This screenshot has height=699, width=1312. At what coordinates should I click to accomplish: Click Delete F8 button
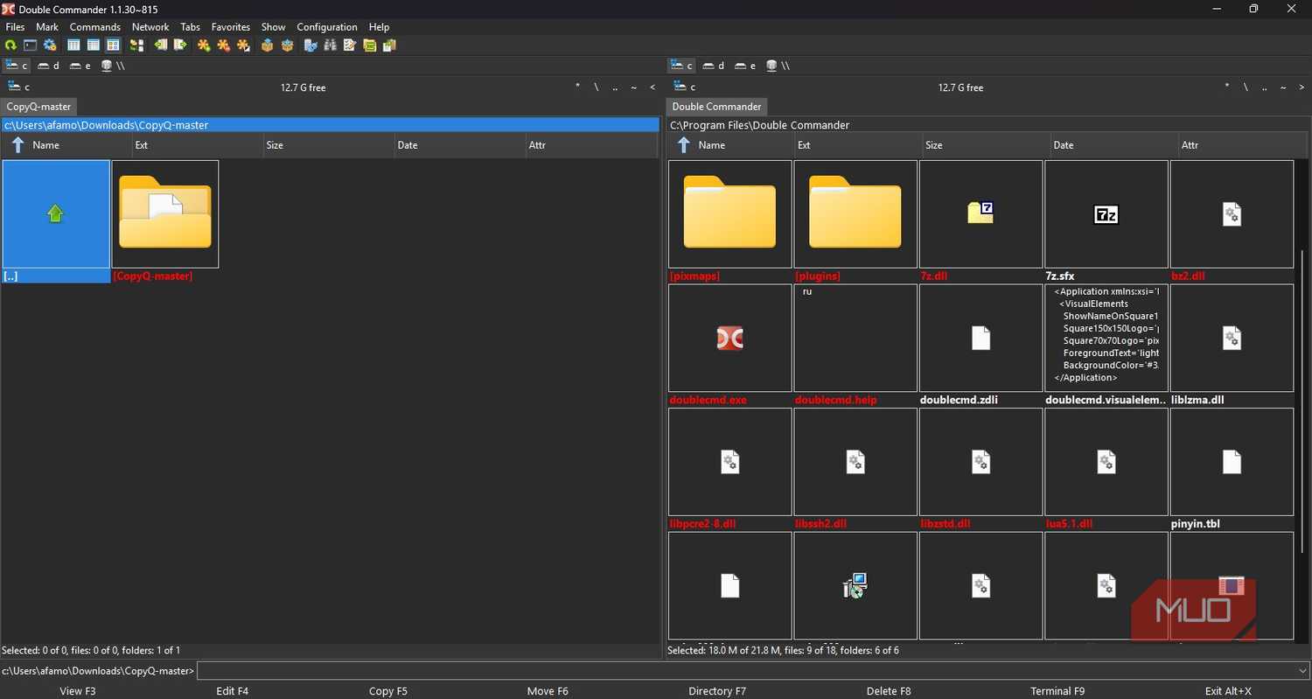click(889, 691)
